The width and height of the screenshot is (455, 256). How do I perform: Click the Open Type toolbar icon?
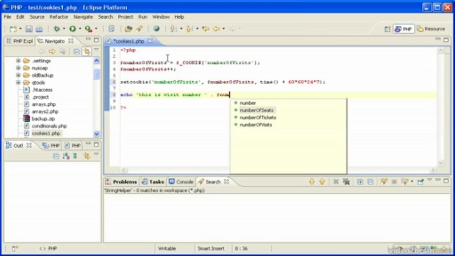[128, 29]
